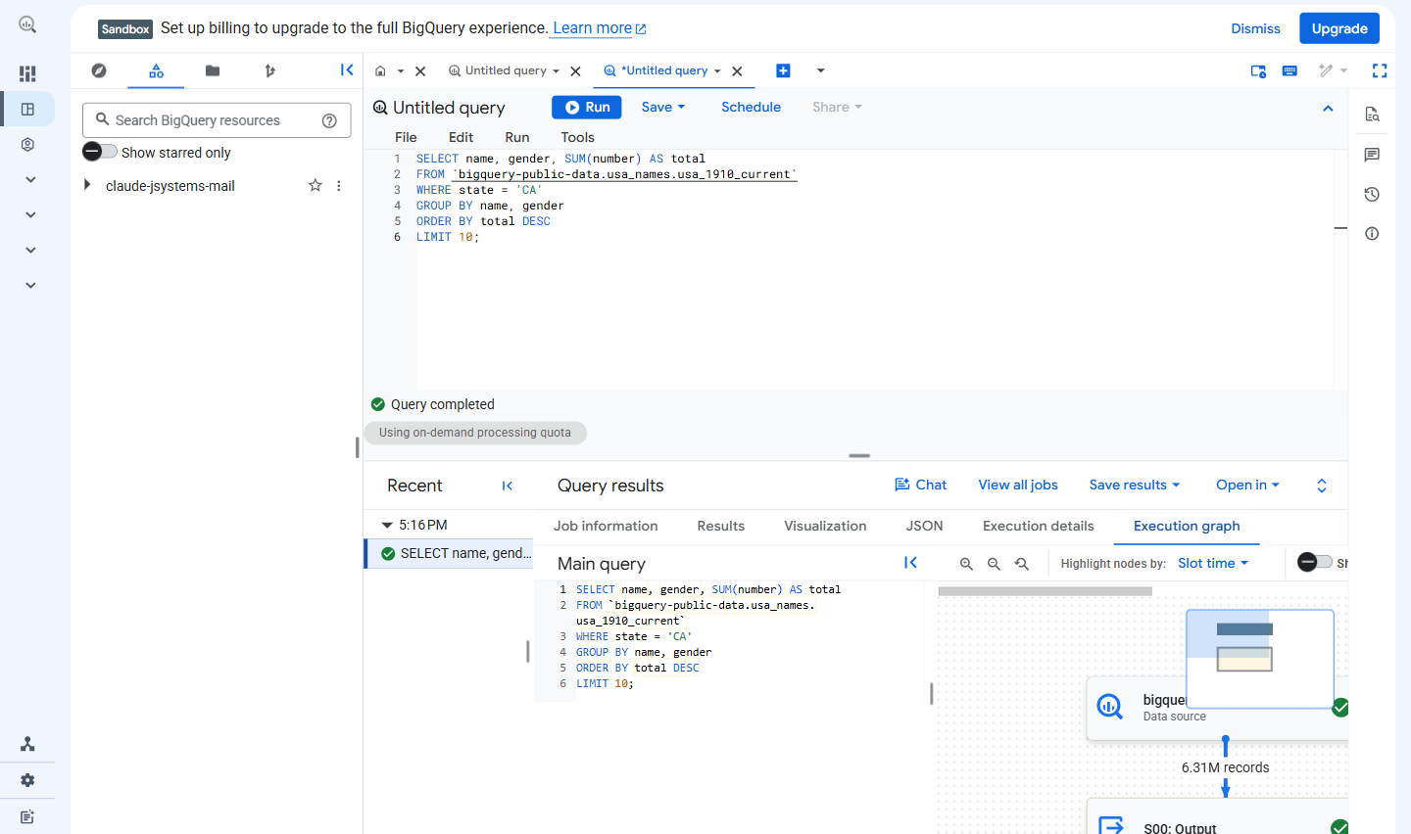
Task: Open the Studio table icon in left rail
Action: 27,109
